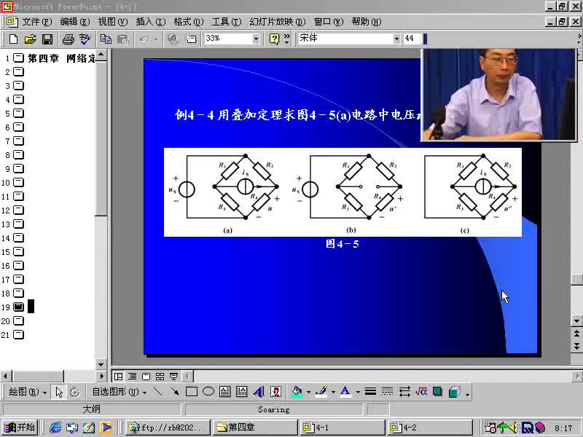Click the Insert Clip Art icon

tap(275, 391)
